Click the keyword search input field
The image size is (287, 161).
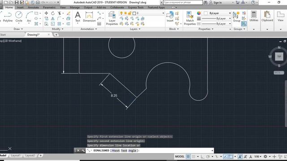183,2
